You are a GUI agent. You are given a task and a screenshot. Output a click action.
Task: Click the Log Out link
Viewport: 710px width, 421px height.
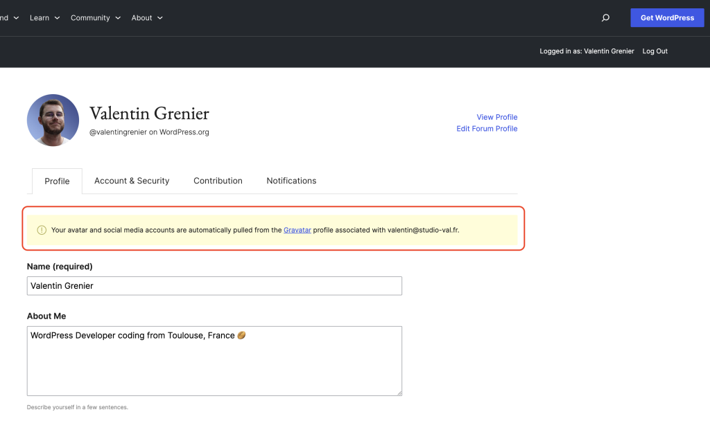tap(655, 51)
